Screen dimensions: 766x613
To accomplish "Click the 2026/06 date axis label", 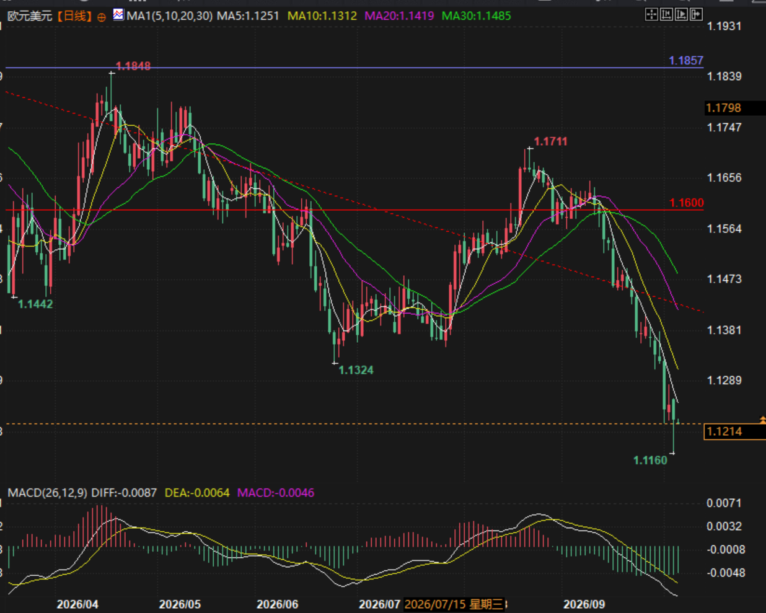I will tap(278, 604).
